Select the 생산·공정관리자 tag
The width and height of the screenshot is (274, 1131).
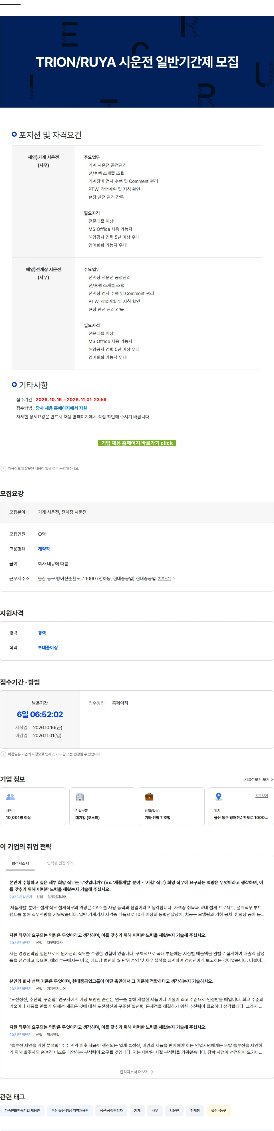point(111,1110)
